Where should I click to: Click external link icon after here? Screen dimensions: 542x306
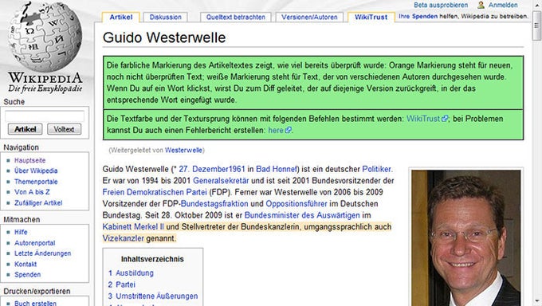tap(289, 131)
